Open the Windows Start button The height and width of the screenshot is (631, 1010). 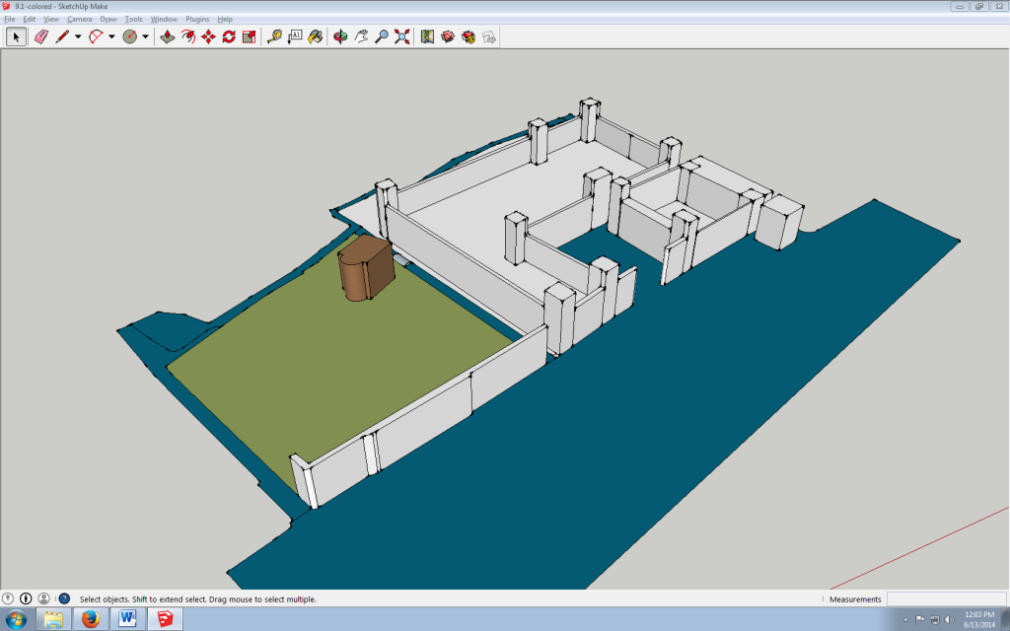tap(17, 619)
